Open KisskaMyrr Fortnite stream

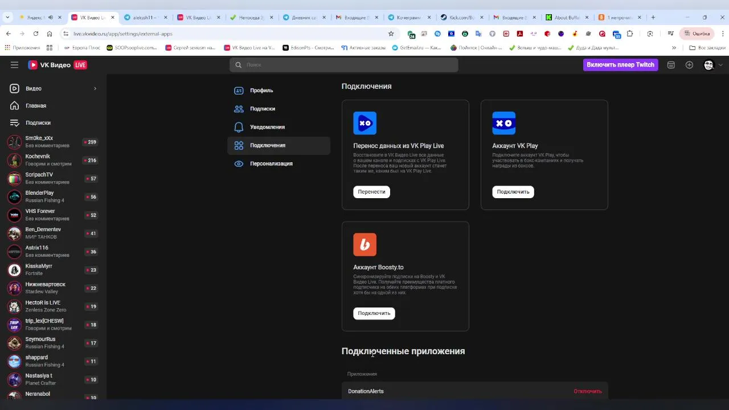[52, 269]
